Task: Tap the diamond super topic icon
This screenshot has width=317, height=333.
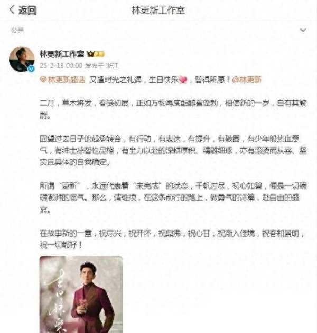Action: [43, 80]
